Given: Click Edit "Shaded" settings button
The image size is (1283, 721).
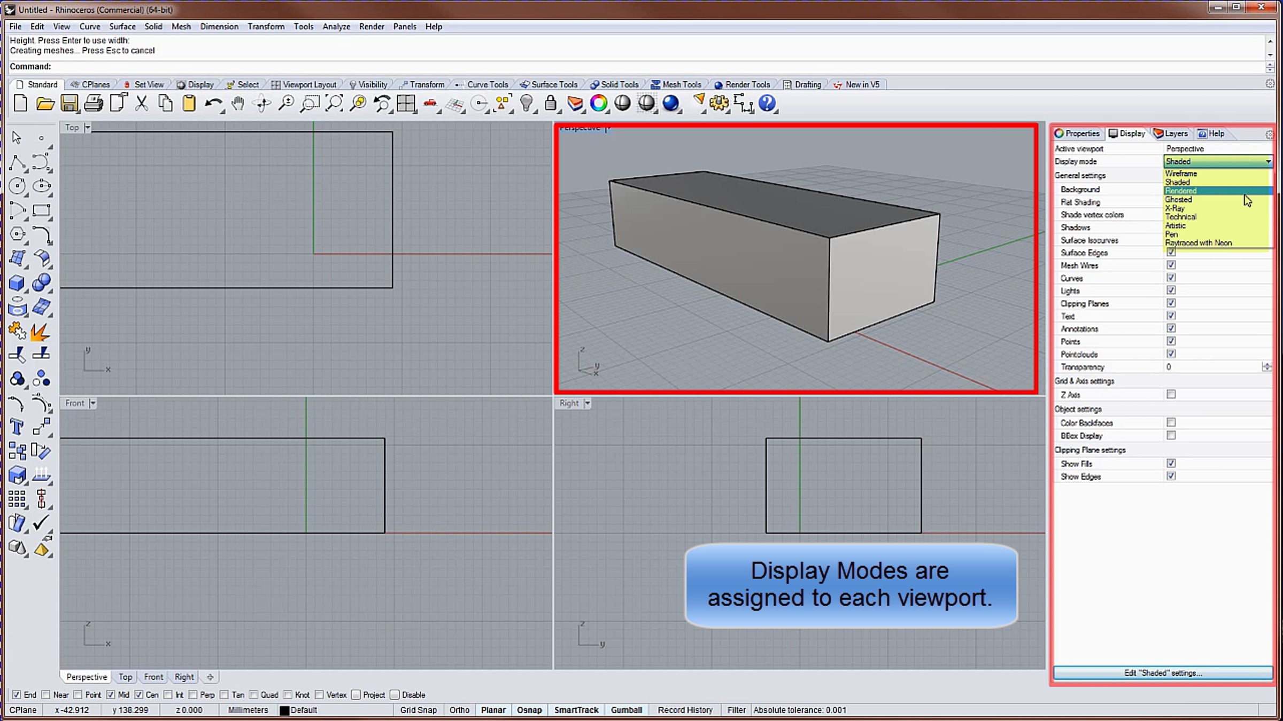Looking at the screenshot, I should click(x=1163, y=673).
